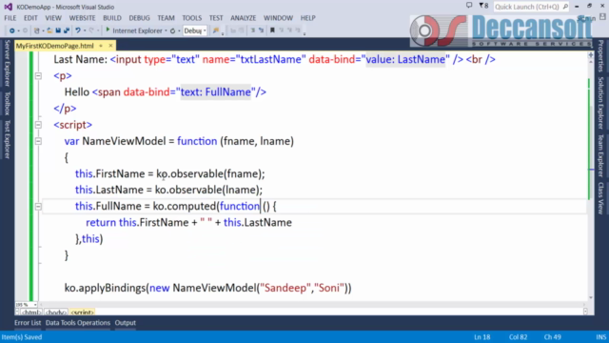Screen dimensions: 609x343
Task: Open the WEBSITE menu
Action: [x=83, y=18]
